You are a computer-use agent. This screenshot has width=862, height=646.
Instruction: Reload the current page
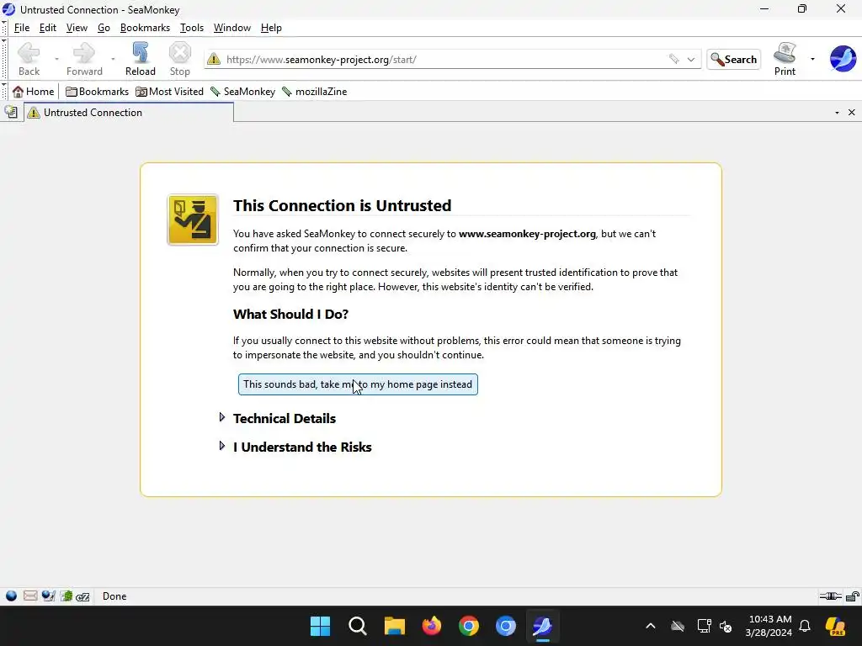141,59
